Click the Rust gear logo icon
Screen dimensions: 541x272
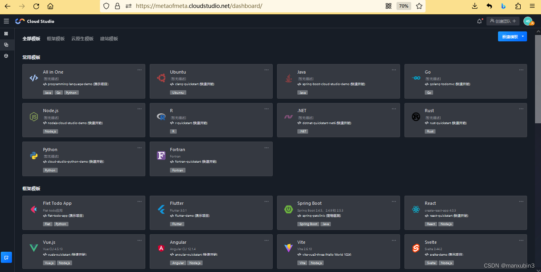tap(416, 117)
